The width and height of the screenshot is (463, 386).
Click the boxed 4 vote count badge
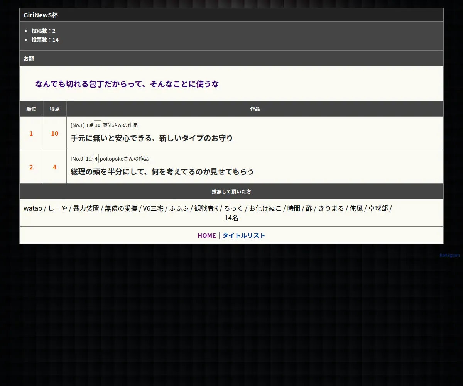pyautogui.click(x=96, y=159)
